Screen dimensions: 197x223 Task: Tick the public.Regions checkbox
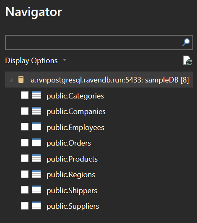click(x=25, y=174)
